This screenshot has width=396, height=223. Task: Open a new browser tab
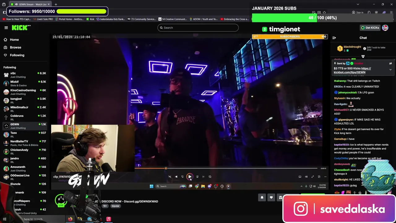56,4
